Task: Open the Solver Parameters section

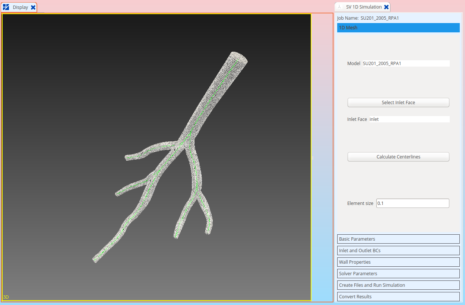Action: 398,273
